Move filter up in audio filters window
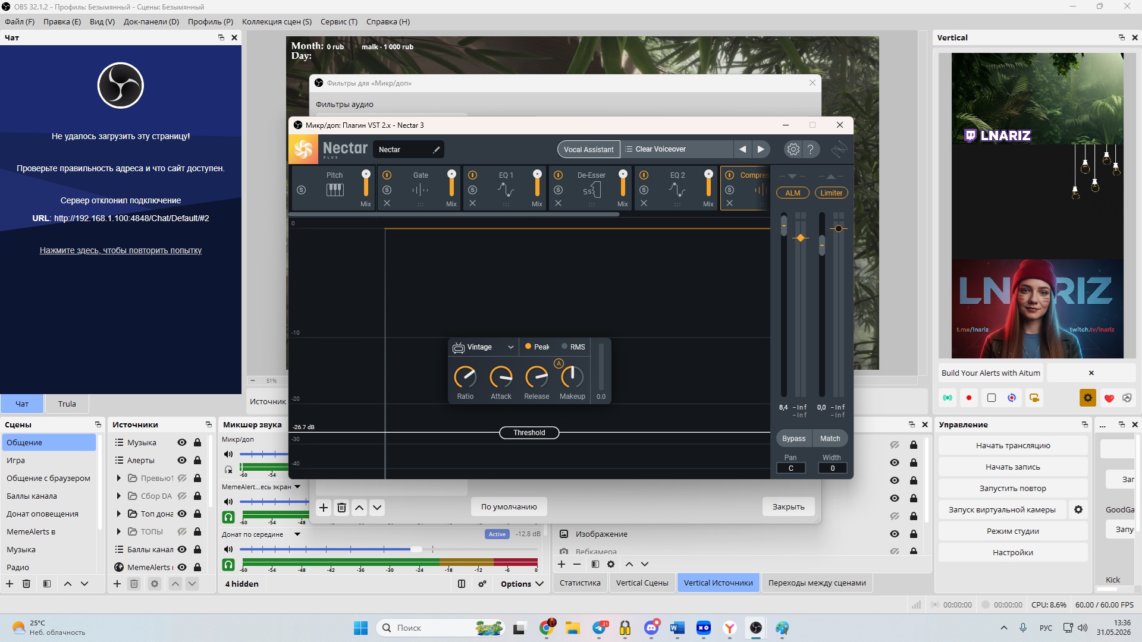 [x=359, y=507]
